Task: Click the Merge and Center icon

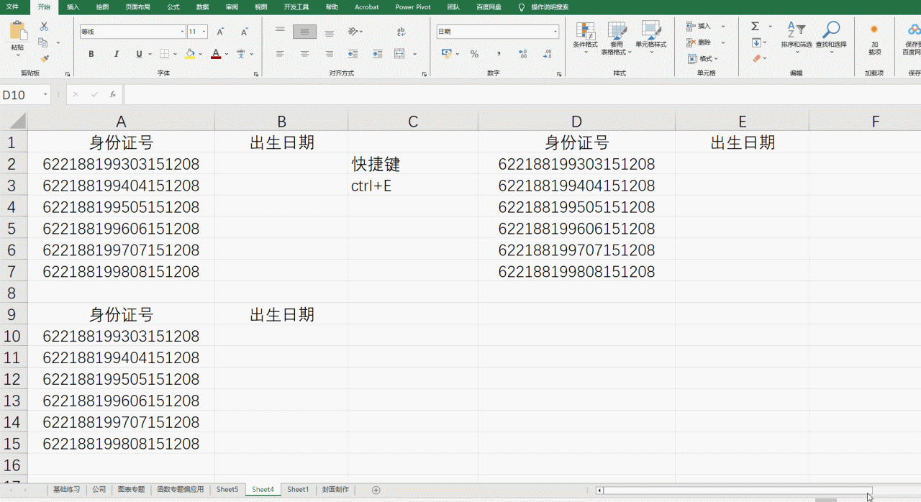Action: [x=399, y=54]
